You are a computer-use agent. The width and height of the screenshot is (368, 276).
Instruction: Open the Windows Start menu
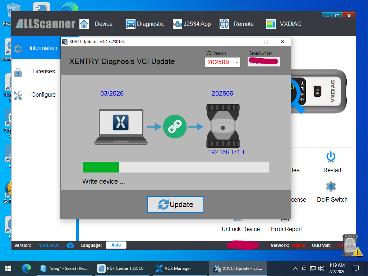click(8, 268)
